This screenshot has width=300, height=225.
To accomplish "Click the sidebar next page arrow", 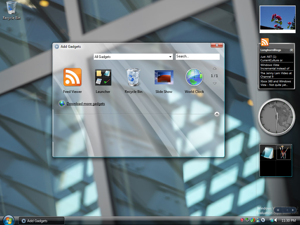I will [x=293, y=210].
